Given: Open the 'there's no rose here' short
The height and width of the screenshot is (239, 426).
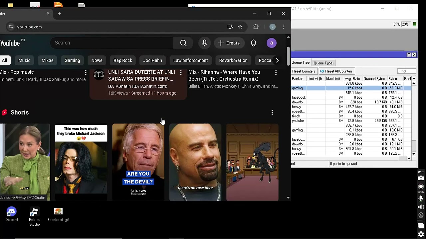Looking at the screenshot, I should 195,162.
